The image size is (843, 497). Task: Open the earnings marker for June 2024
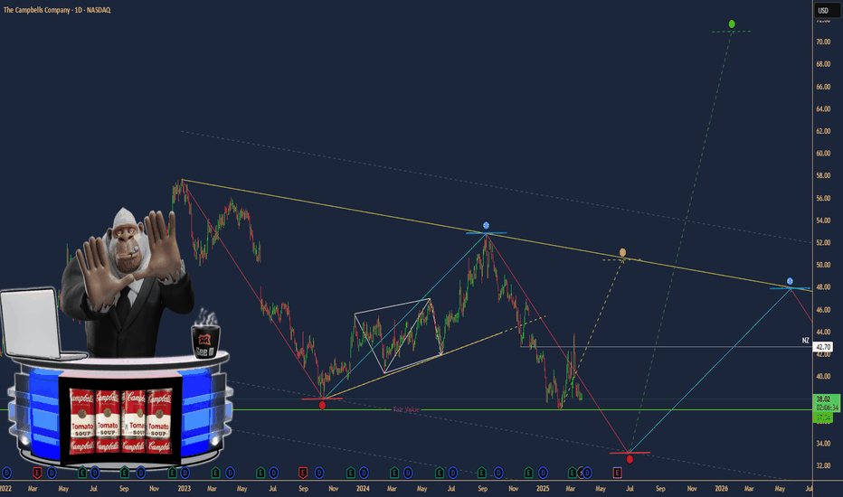click(440, 473)
